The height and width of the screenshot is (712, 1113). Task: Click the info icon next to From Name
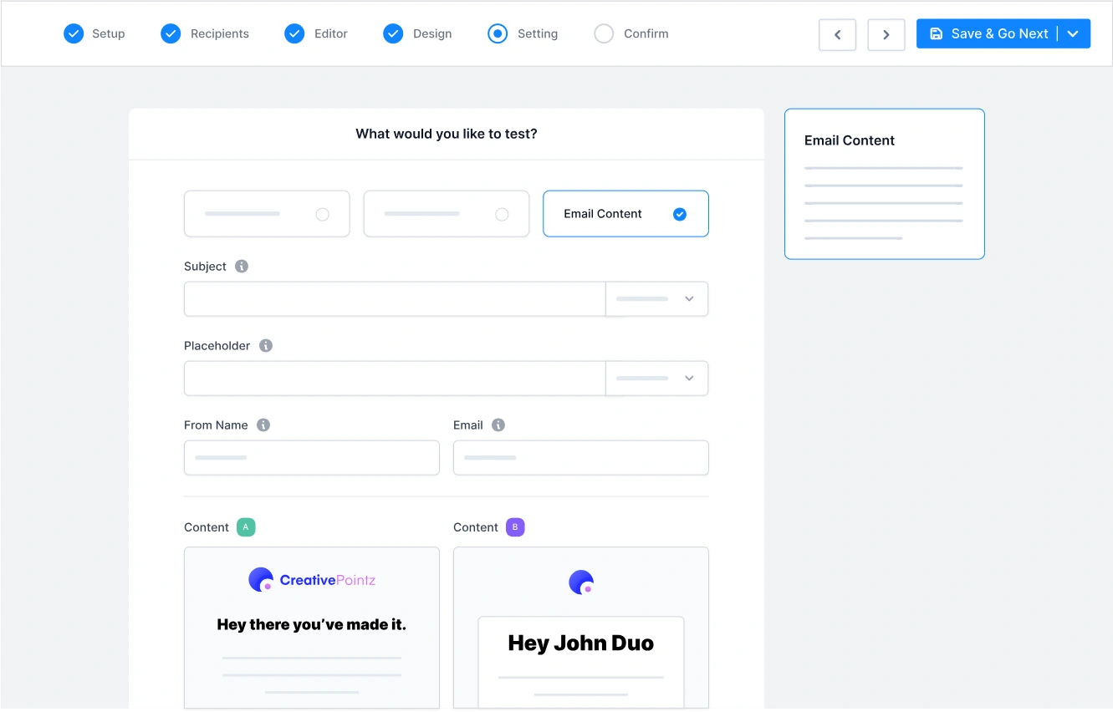tap(263, 425)
